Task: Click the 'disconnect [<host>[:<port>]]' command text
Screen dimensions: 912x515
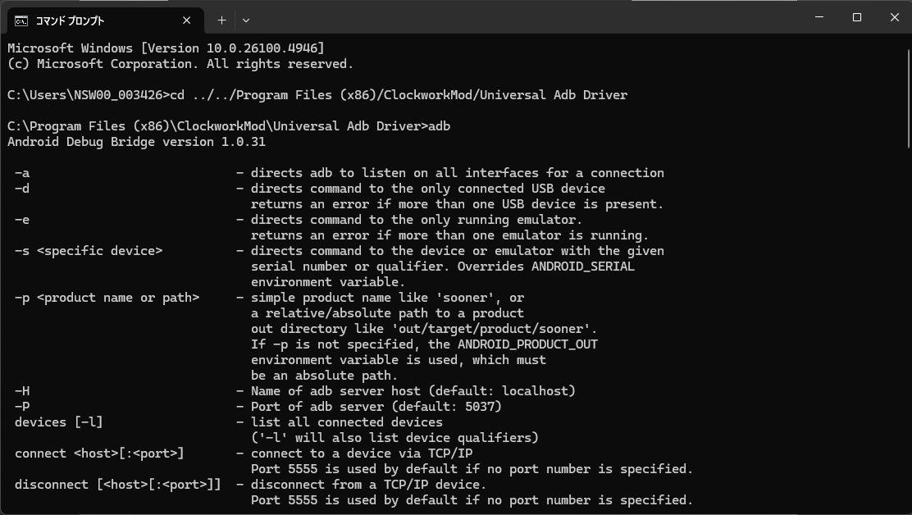Action: point(118,485)
